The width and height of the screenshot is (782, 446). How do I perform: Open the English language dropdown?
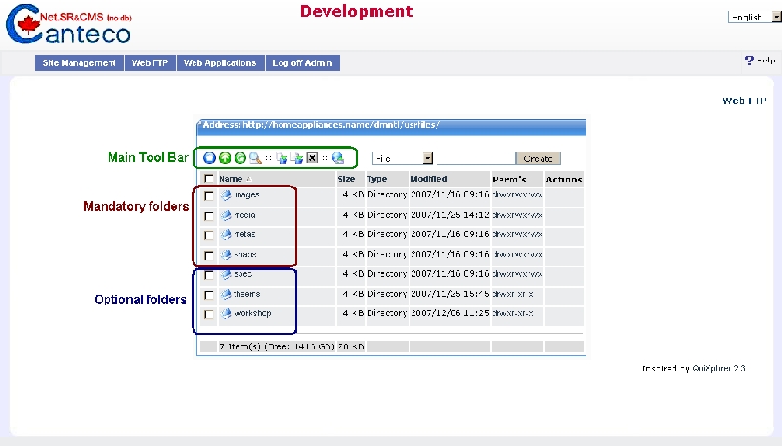753,18
